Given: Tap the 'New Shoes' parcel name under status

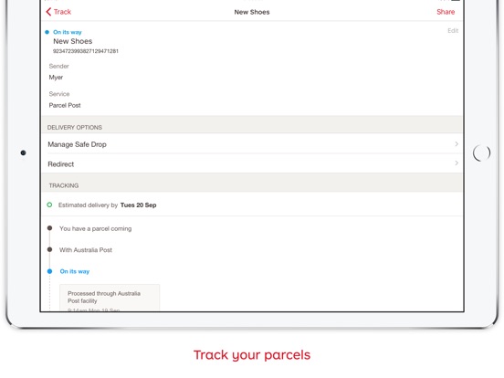Looking at the screenshot, I should (x=73, y=41).
